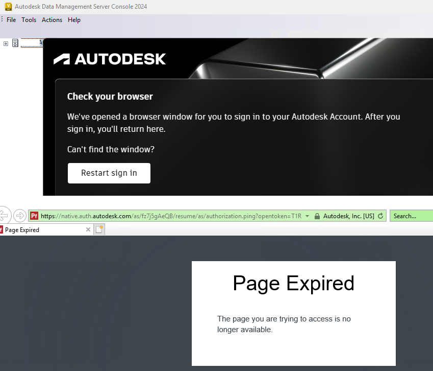Image resolution: width=433 pixels, height=371 pixels.
Task: Open the Tools menu
Action: (x=29, y=20)
